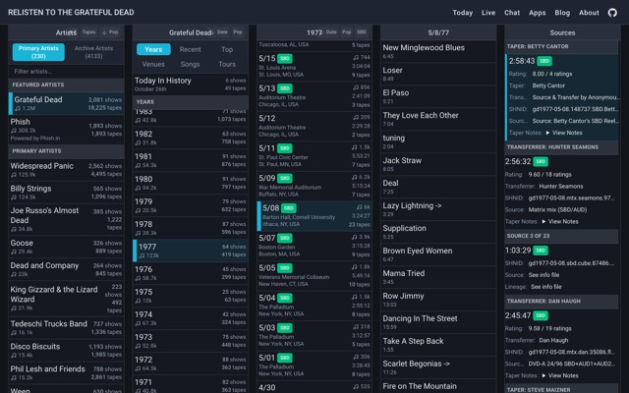Click SBD badge beside 2:45:47 source
This screenshot has height=393, width=629.
click(541, 315)
